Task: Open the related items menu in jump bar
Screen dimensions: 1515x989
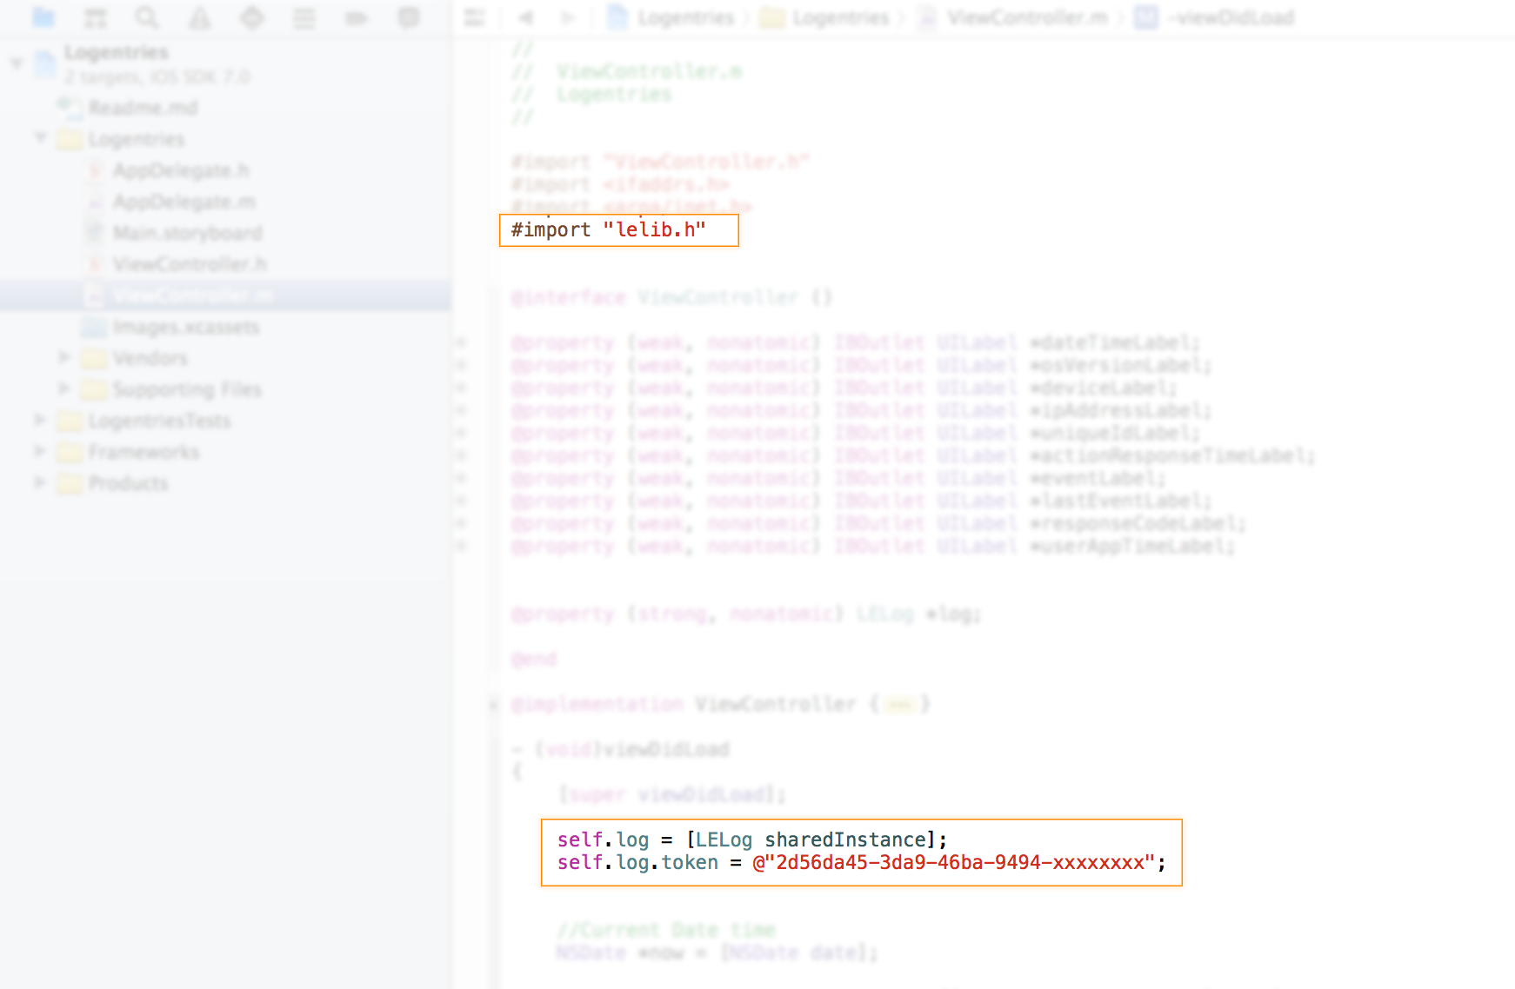Action: 474,17
